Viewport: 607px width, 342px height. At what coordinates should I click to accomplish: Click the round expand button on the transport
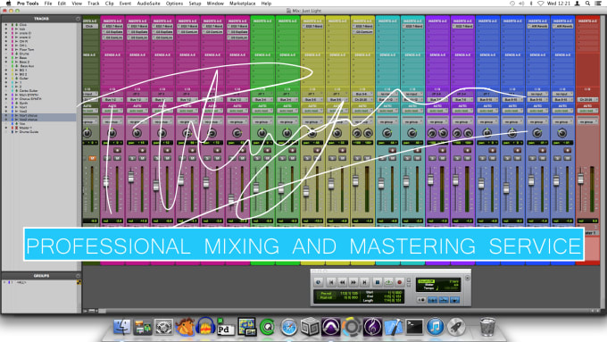point(467,278)
